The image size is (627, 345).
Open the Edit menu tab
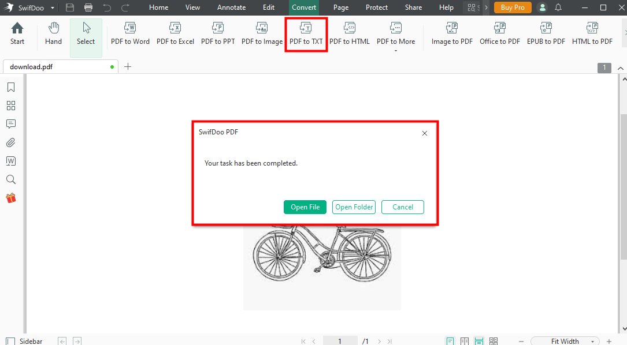pos(269,7)
